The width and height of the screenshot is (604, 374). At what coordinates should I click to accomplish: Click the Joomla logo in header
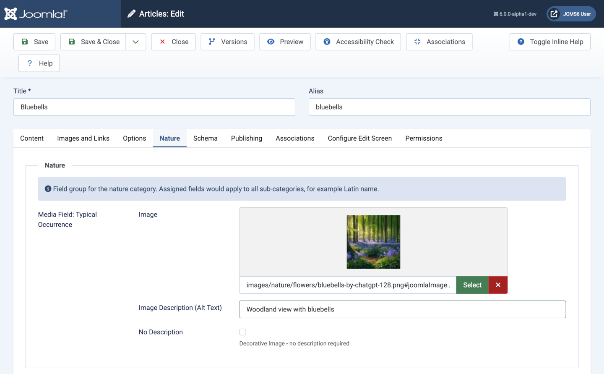(x=36, y=14)
